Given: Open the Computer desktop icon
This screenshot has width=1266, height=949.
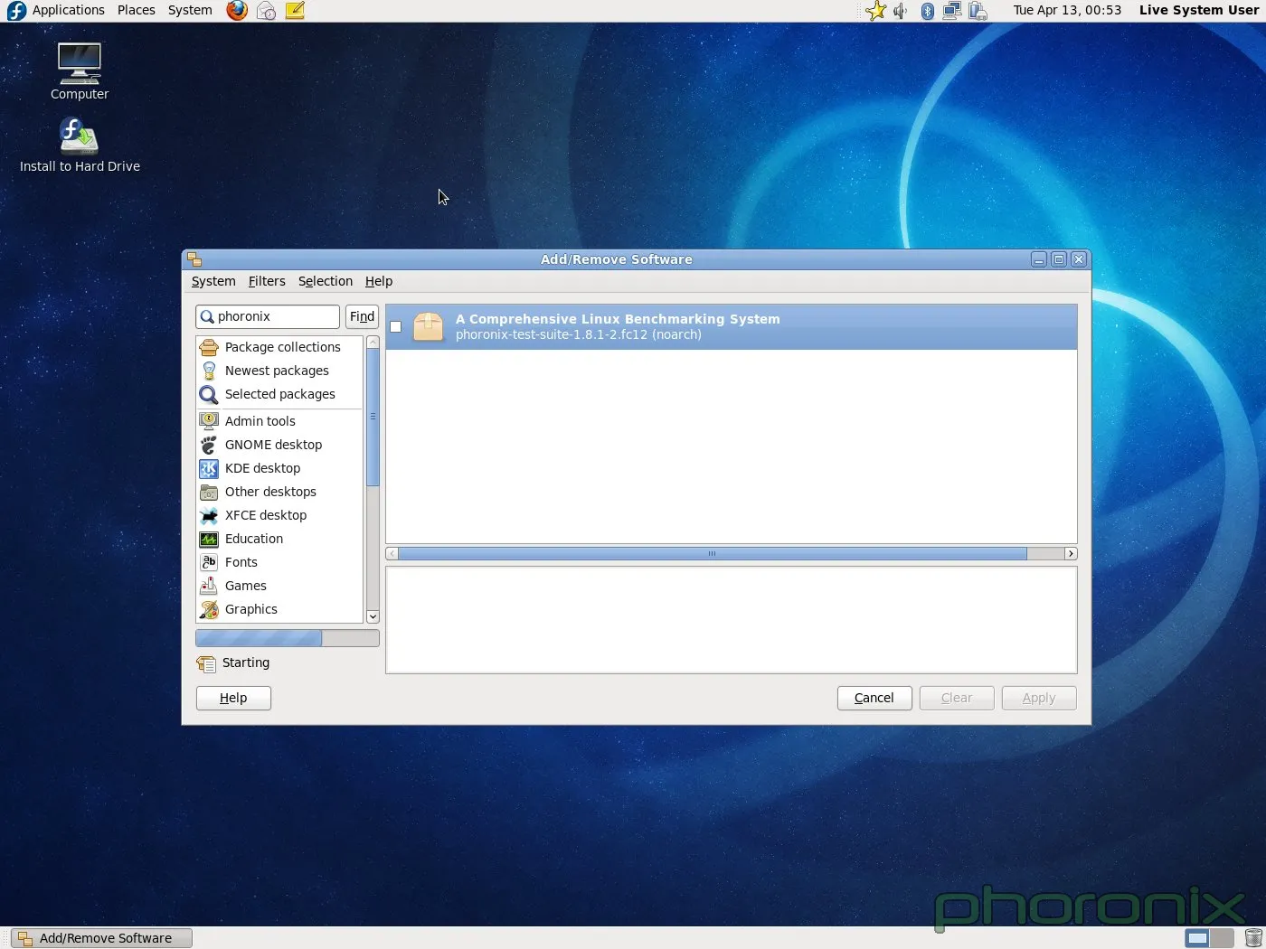Looking at the screenshot, I should [x=80, y=71].
